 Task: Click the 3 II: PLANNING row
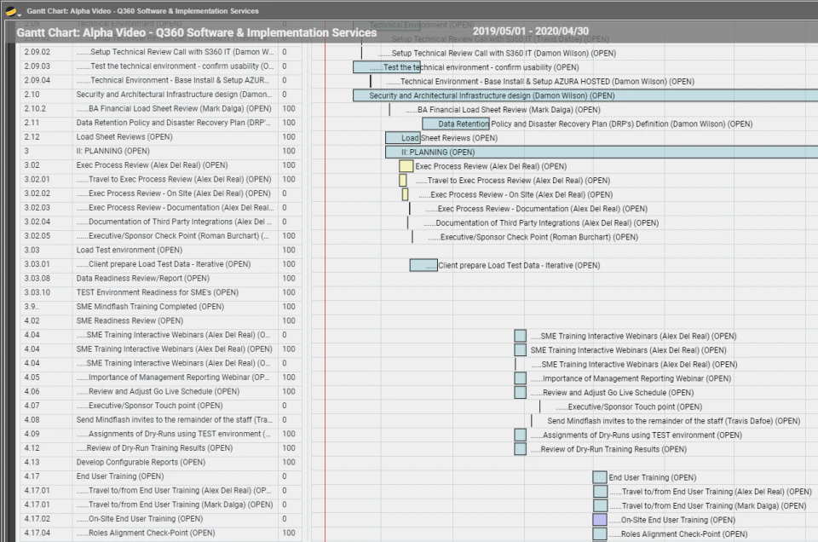(161, 152)
